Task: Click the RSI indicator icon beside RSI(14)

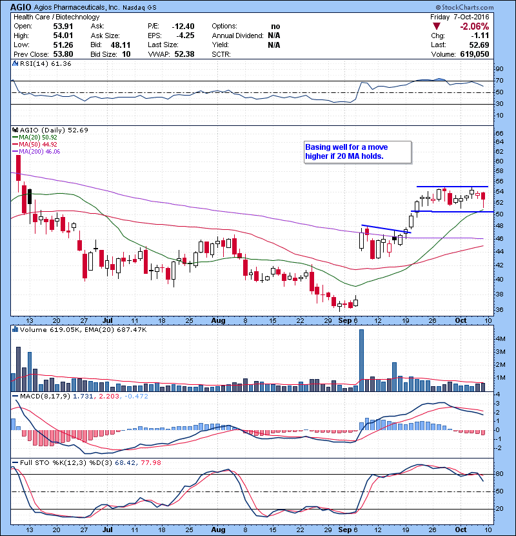Action: point(15,63)
